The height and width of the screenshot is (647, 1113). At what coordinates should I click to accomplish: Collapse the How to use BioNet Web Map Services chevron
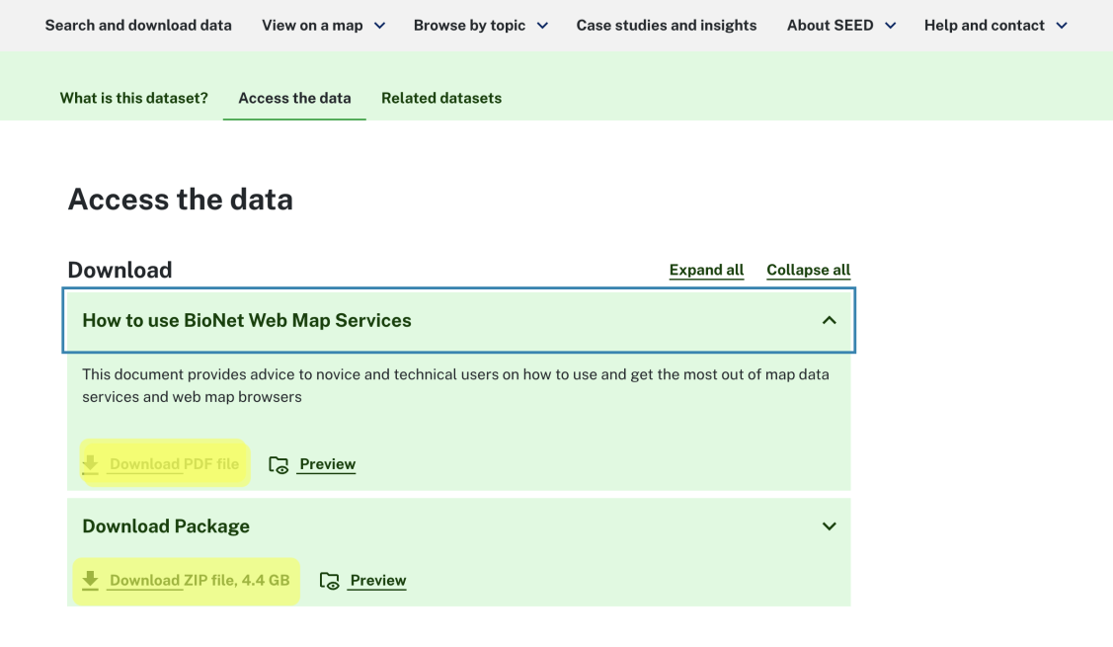coord(830,320)
